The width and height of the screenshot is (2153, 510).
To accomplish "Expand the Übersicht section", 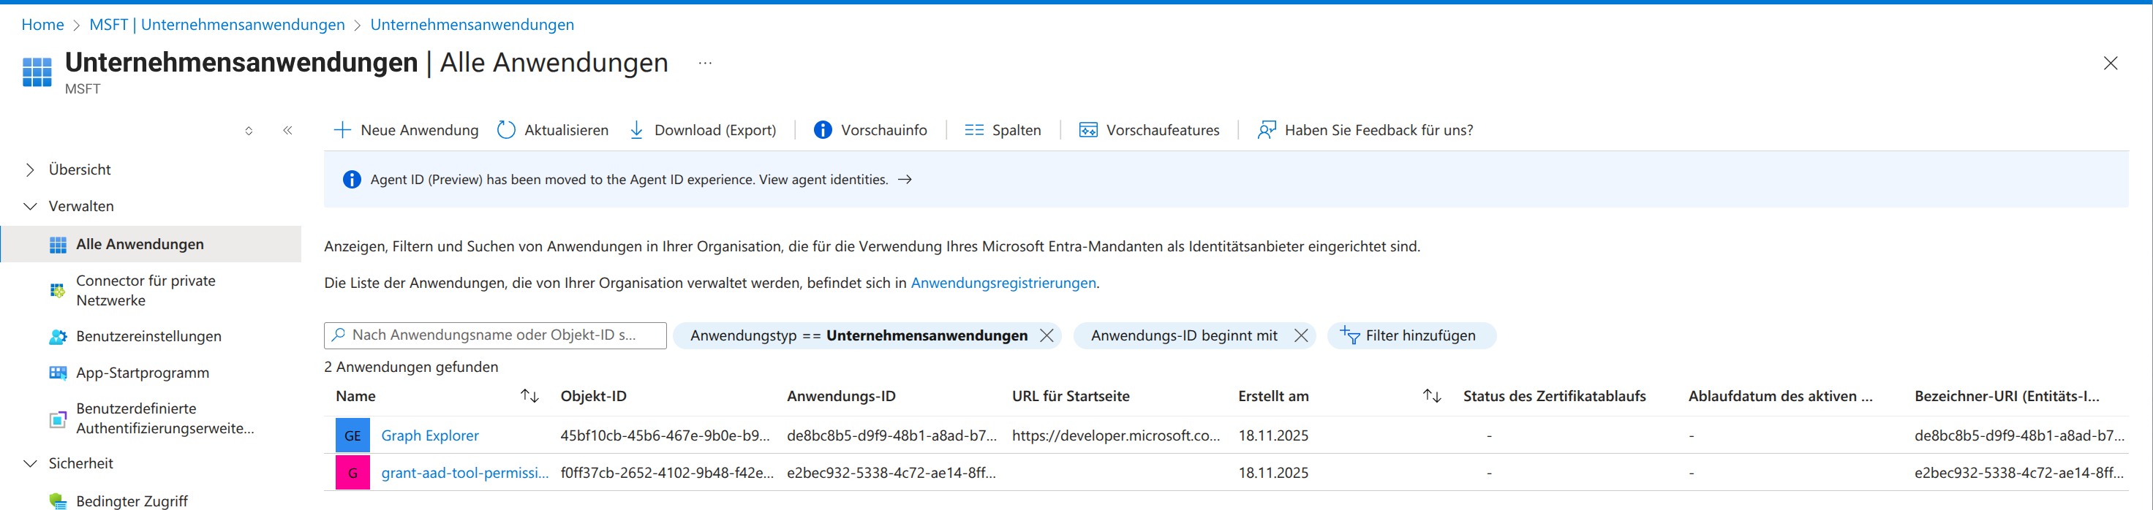I will coord(30,170).
